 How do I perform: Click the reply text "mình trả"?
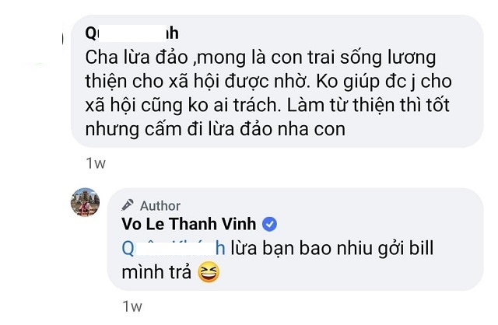click(160, 271)
